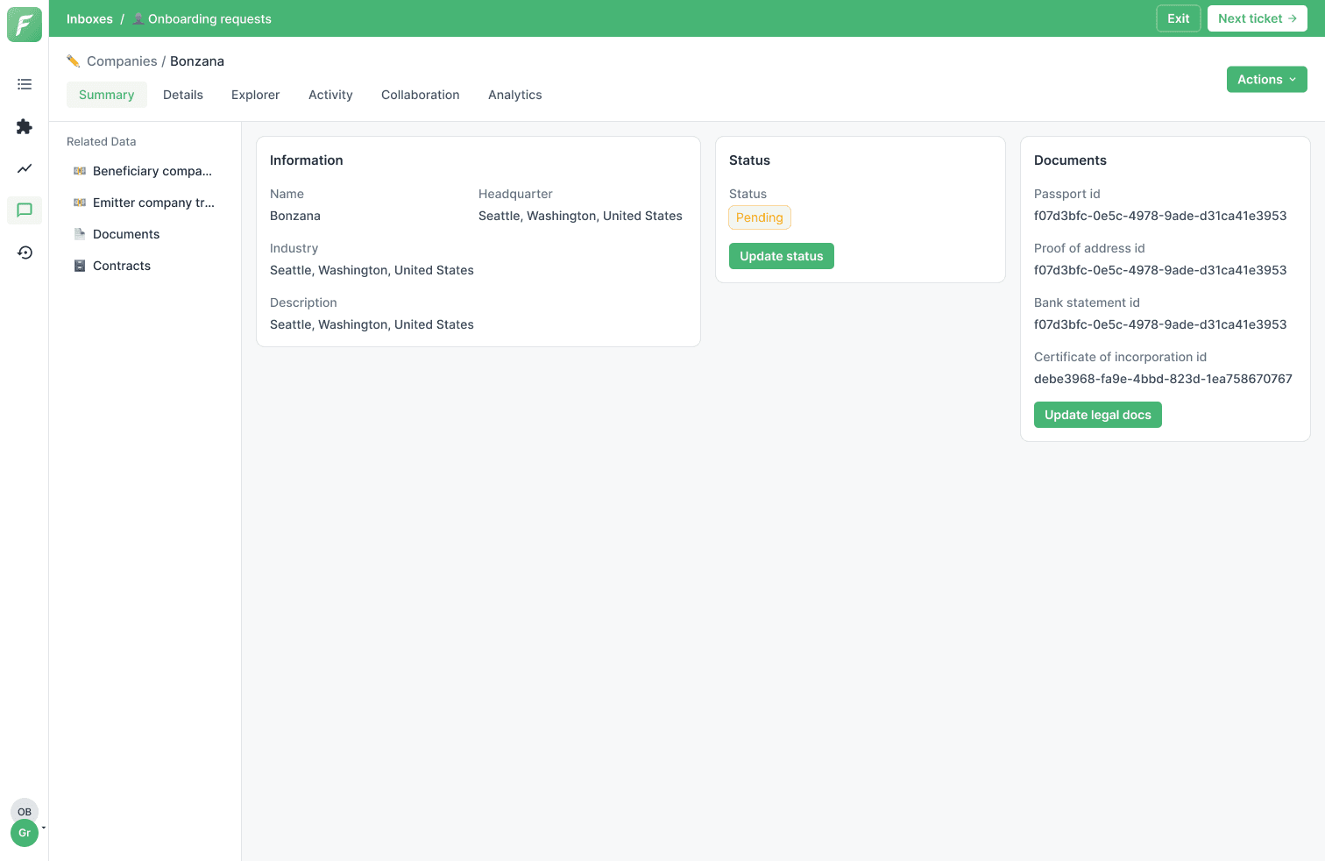The image size is (1325, 861).
Task: Open Emitter company related data item
Action: pos(145,203)
